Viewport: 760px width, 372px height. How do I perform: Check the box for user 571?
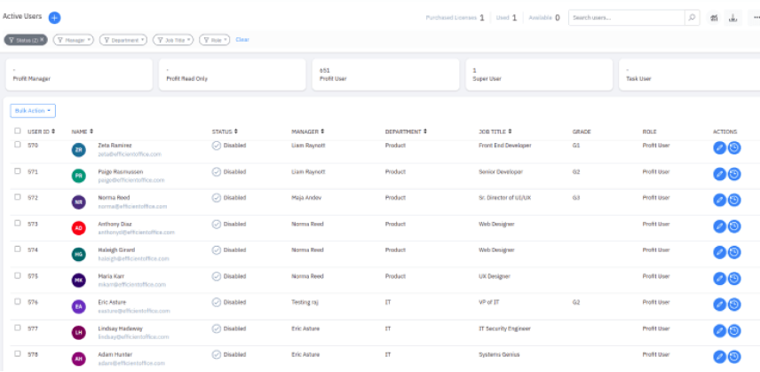[x=18, y=171]
